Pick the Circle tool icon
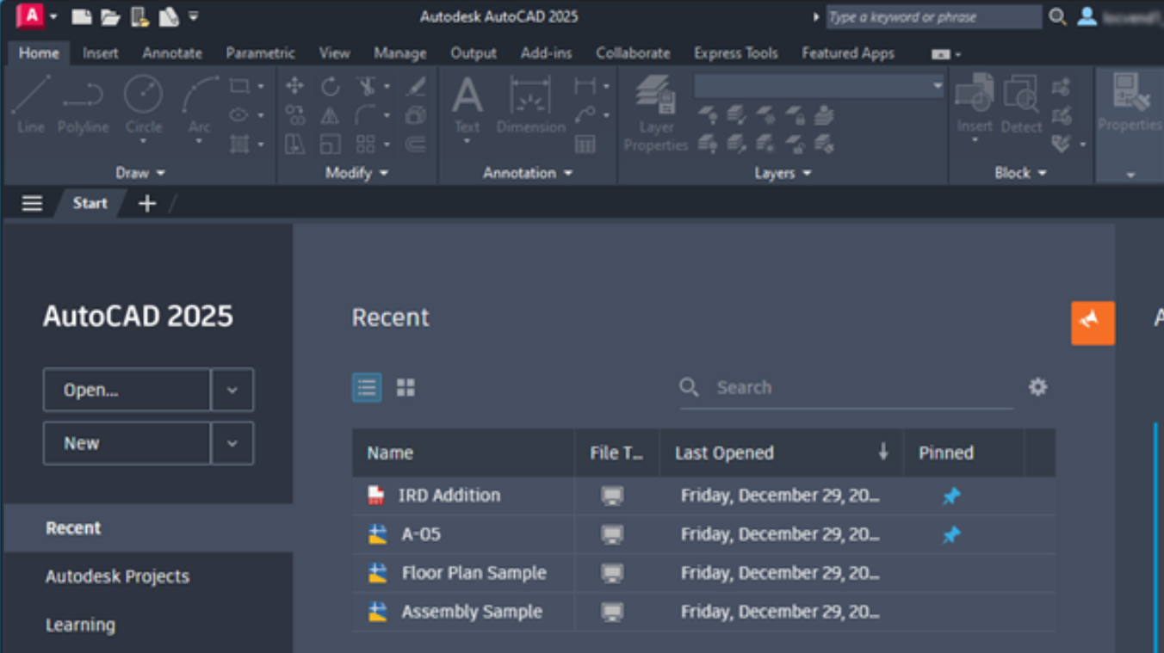This screenshot has height=653, width=1164. [x=143, y=105]
